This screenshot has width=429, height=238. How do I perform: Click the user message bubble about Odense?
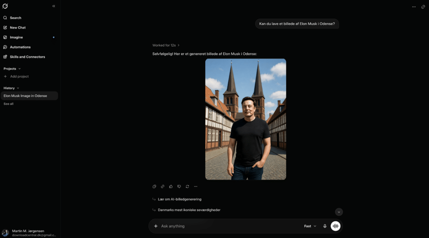tap(297, 24)
